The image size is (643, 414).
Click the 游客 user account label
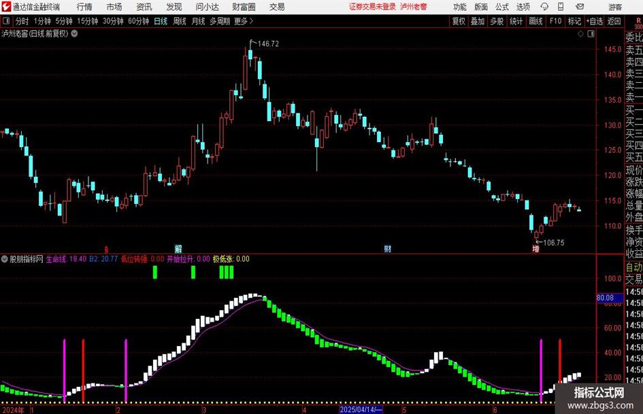pos(615,7)
